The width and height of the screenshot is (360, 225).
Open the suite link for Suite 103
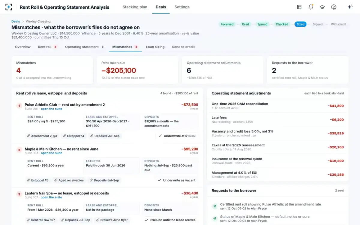(52, 153)
